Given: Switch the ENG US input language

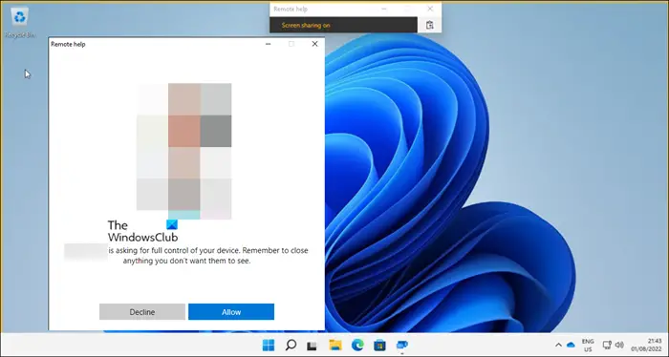Looking at the screenshot, I should 588,346.
